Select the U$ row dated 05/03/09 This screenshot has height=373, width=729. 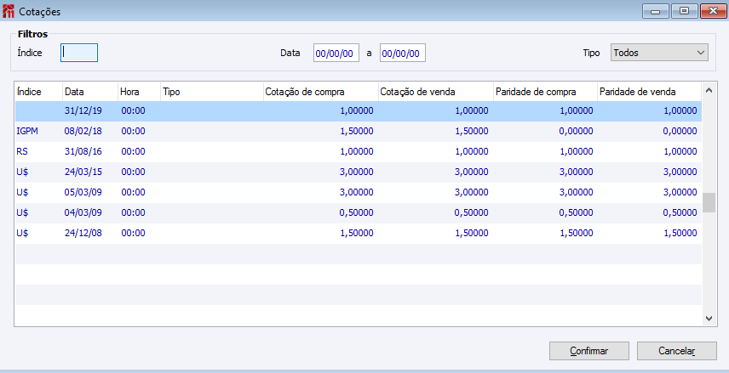[x=358, y=193]
